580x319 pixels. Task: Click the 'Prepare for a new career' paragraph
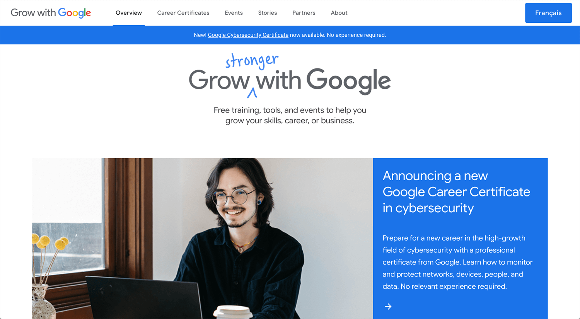point(457,262)
